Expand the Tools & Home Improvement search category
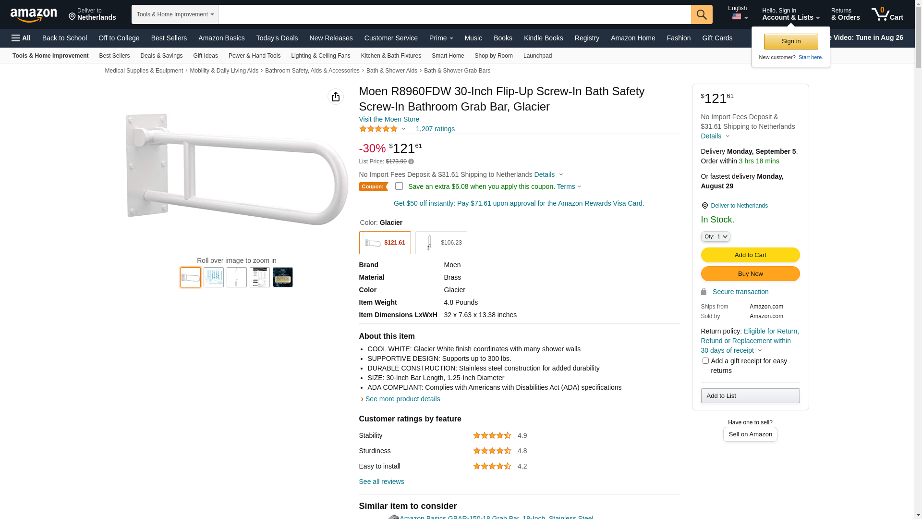Screen dimensions: 922x519 pyautogui.click(x=175, y=14)
